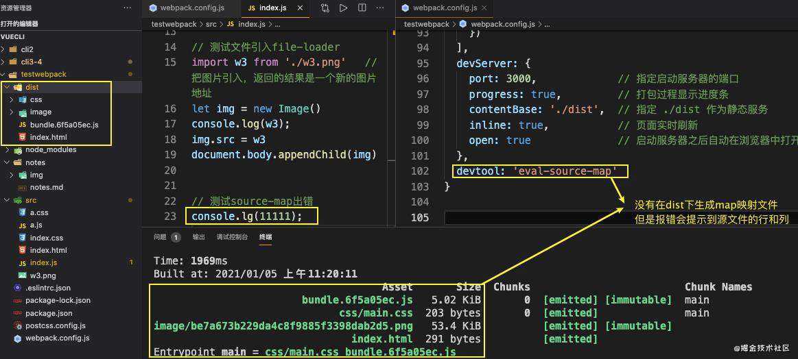The image size is (798, 359).
Task: Switch to left webpack.config.js tab
Action: 191,8
